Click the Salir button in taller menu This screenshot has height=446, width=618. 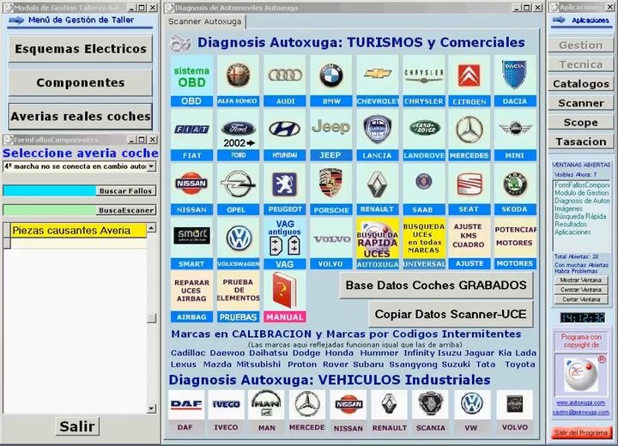pos(77,426)
